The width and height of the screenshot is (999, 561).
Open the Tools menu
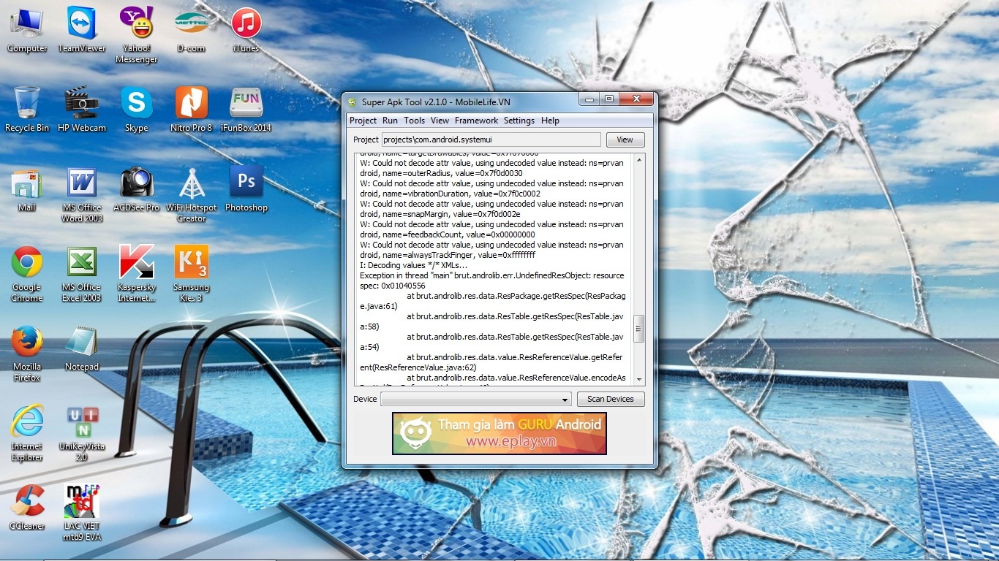[x=414, y=121]
